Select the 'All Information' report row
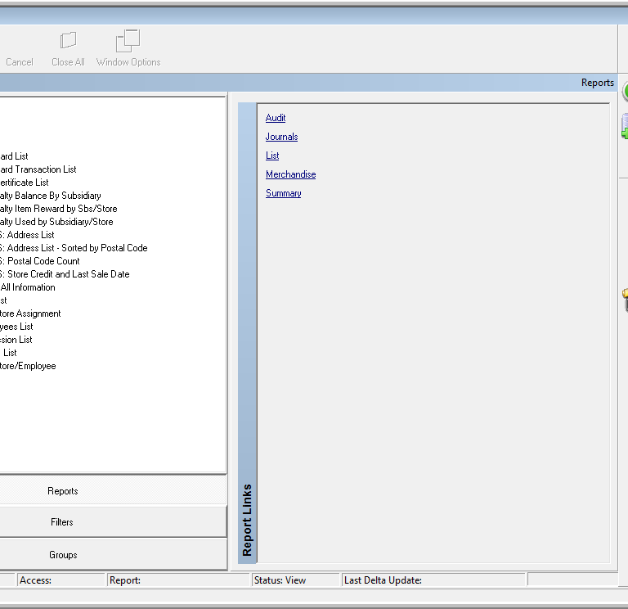The width and height of the screenshot is (628, 609). pos(28,287)
